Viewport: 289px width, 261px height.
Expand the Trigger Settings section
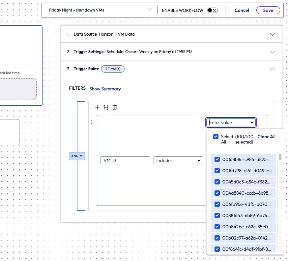pyautogui.click(x=272, y=52)
